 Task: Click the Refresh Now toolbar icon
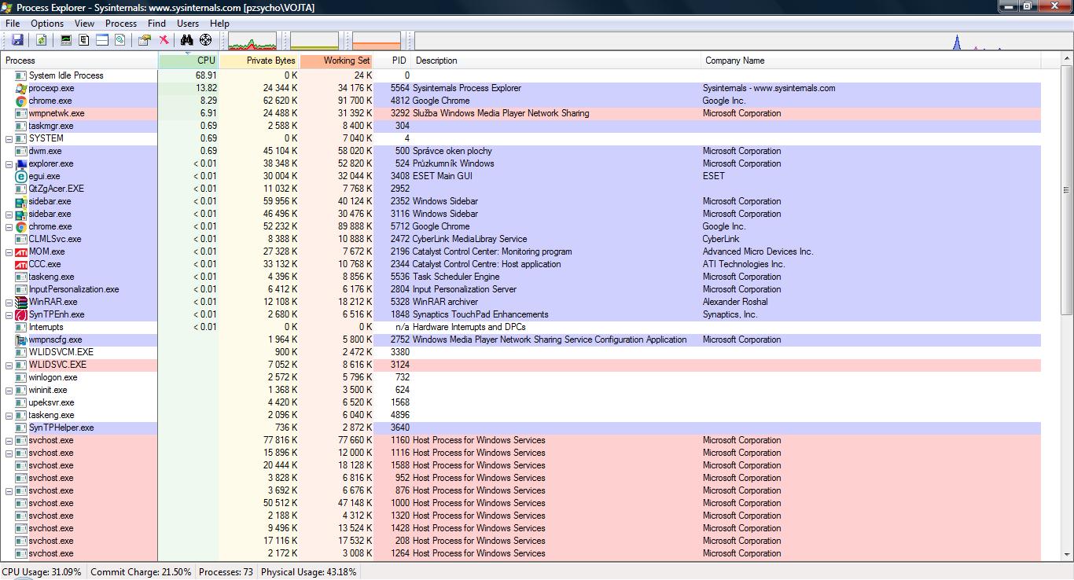[x=41, y=40]
